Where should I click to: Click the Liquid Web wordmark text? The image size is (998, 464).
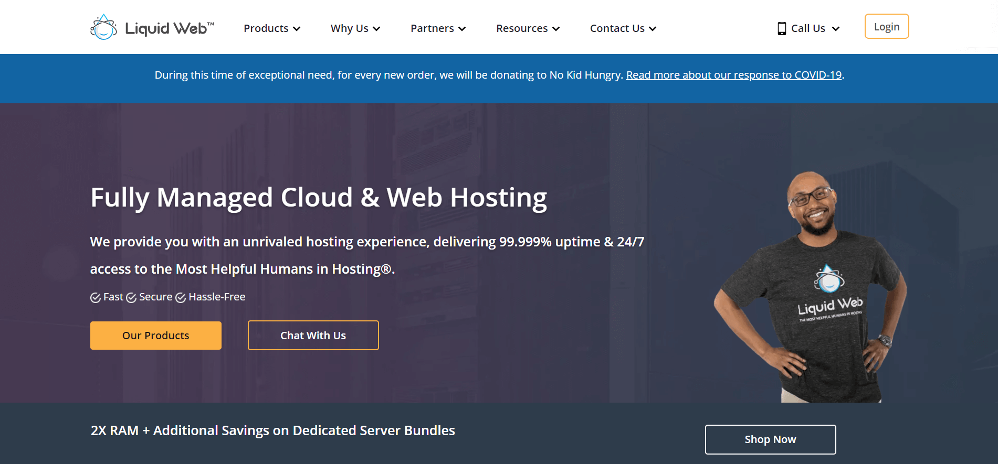(x=170, y=28)
